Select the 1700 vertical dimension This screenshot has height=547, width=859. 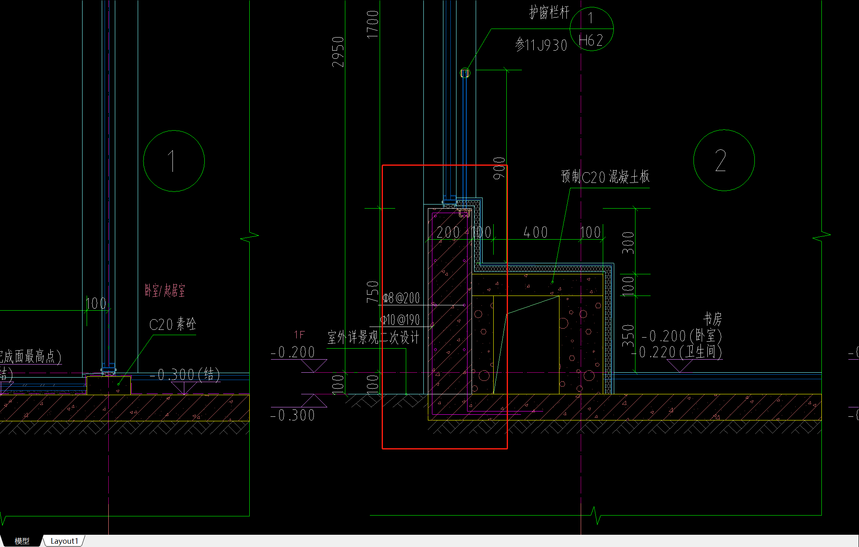point(373,24)
